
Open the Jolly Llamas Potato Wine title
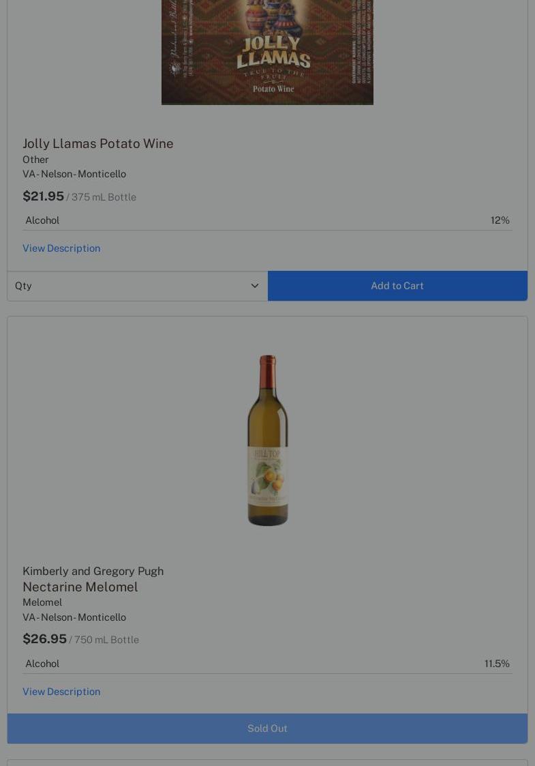[x=98, y=143]
